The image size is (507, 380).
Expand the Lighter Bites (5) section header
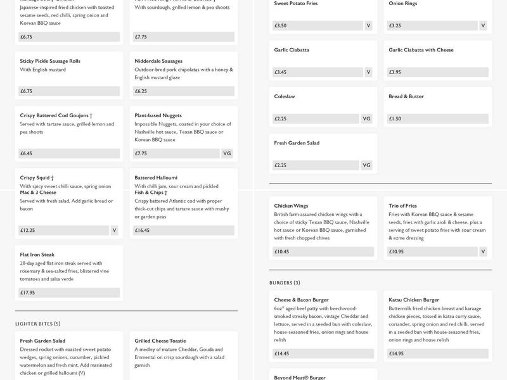38,324
